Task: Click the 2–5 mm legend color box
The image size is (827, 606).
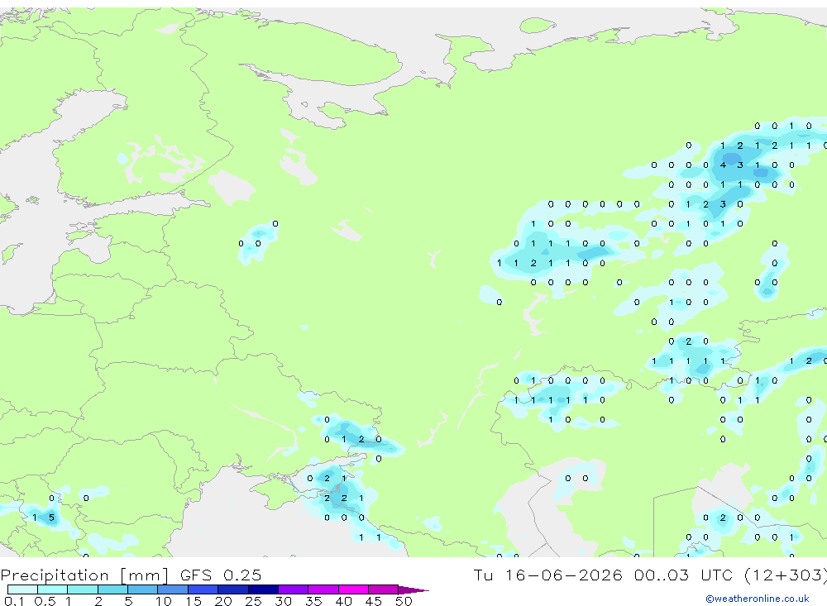Action: 112,589
